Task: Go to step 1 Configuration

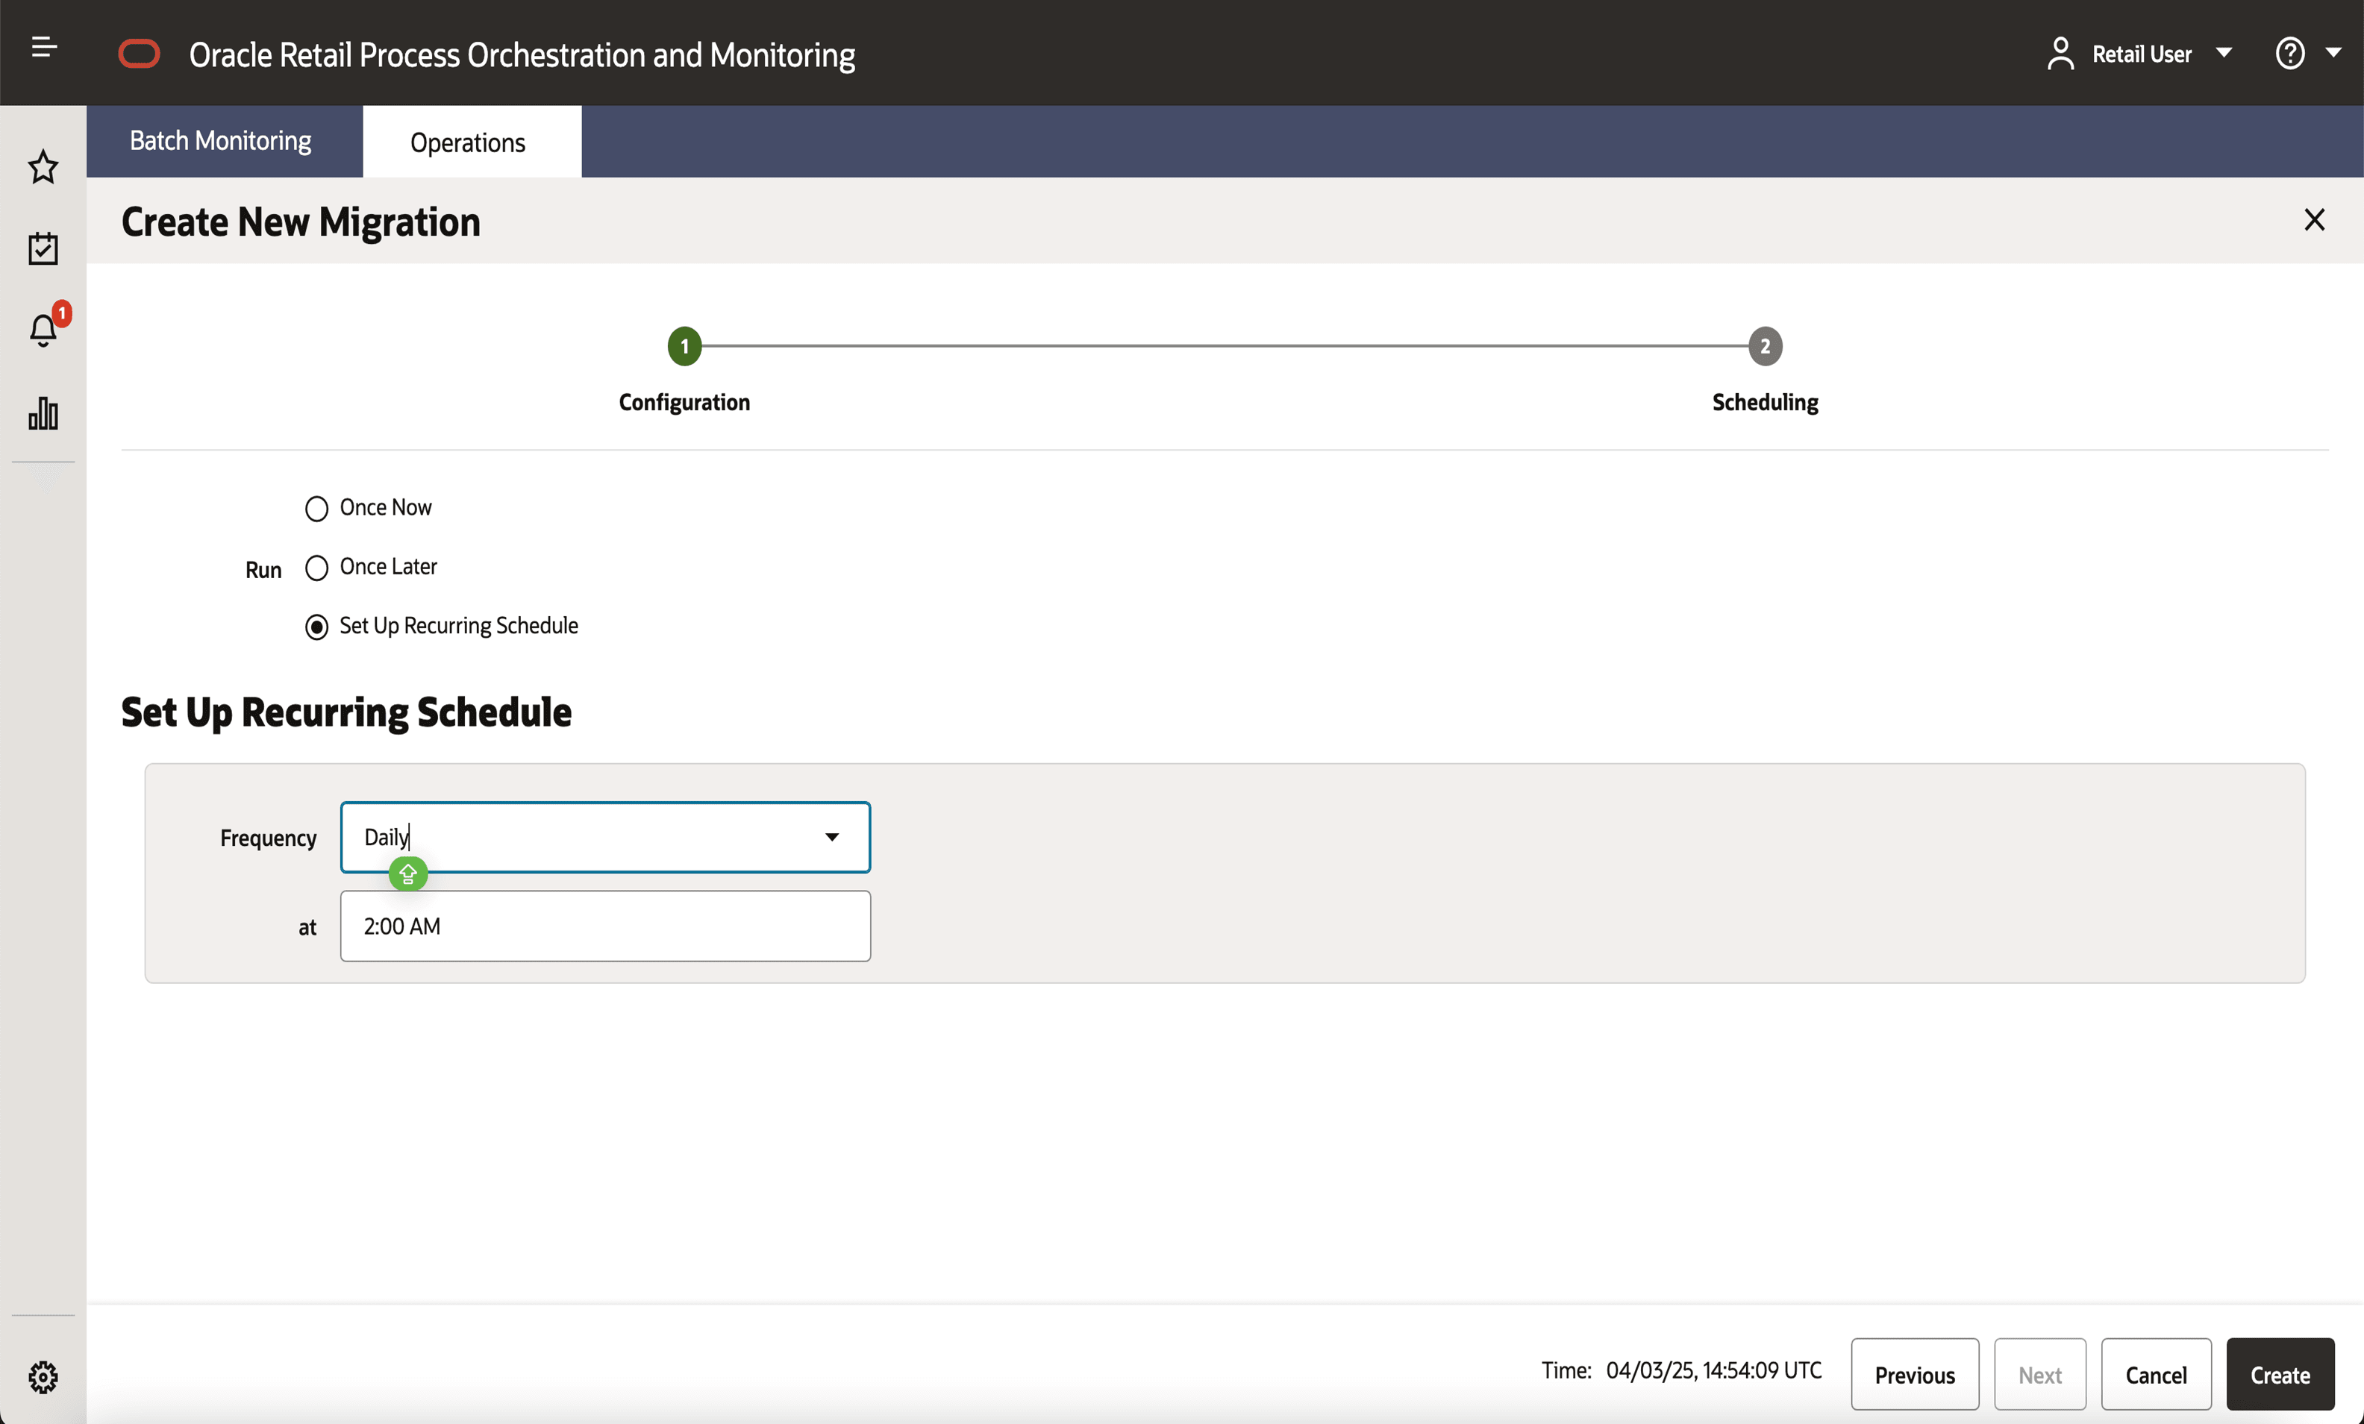Action: click(x=685, y=346)
